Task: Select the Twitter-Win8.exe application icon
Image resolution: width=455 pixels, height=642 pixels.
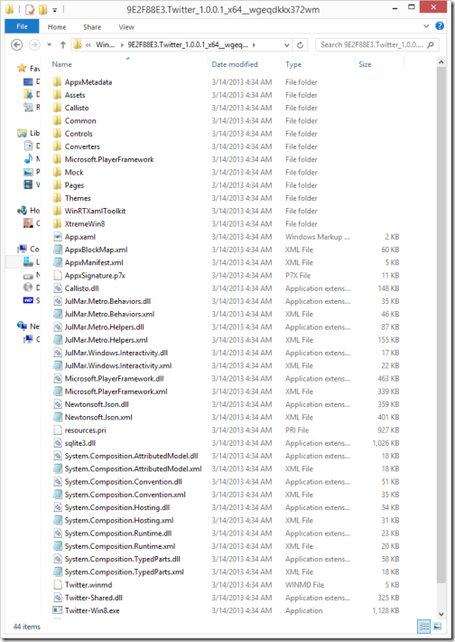Action: 58,610
